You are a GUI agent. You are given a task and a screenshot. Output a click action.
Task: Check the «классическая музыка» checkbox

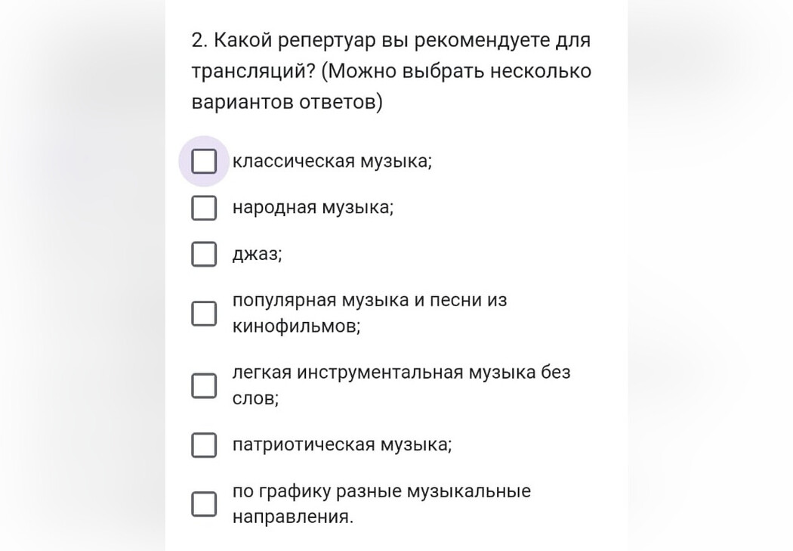(204, 162)
